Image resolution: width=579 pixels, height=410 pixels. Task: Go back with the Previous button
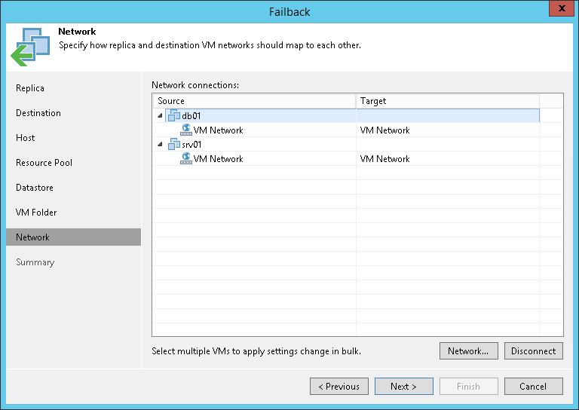click(339, 387)
